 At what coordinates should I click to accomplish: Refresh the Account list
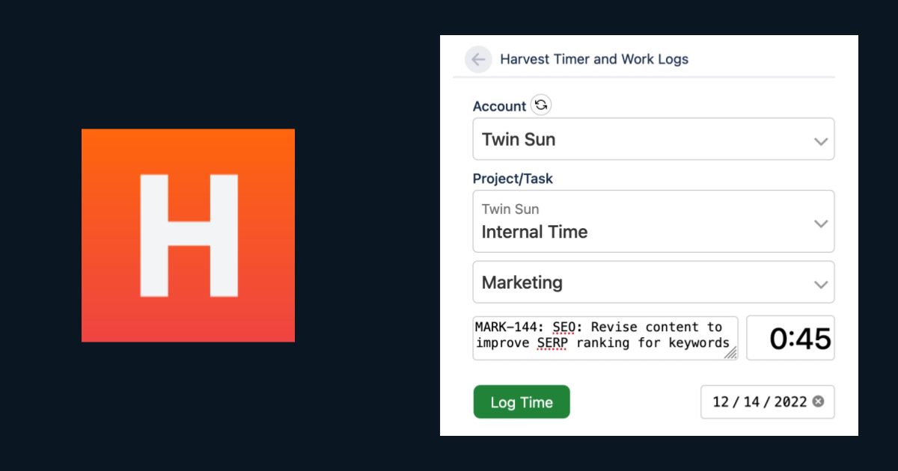[540, 105]
